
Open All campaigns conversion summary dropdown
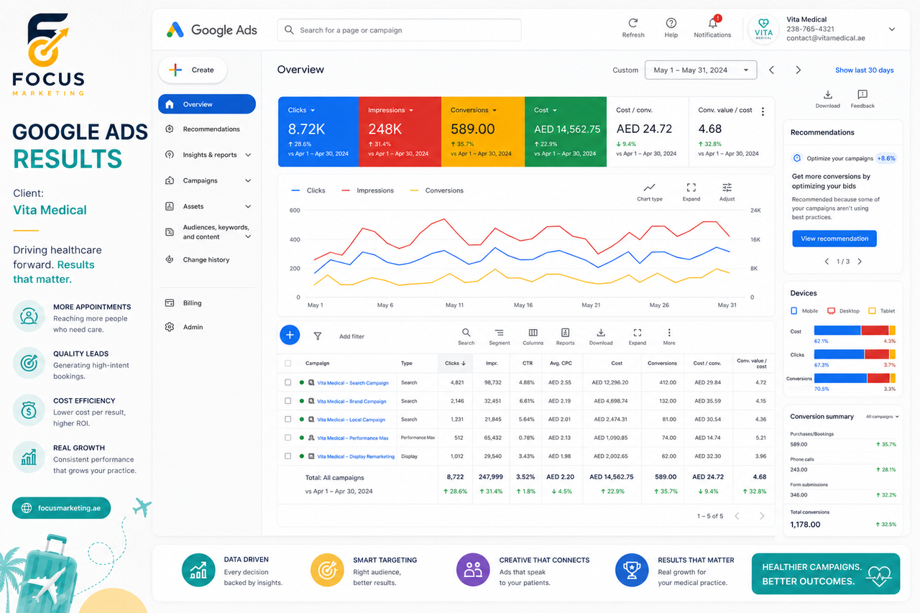click(x=883, y=416)
